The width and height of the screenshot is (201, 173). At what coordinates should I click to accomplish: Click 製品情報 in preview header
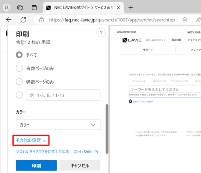pyautogui.click(x=176, y=40)
